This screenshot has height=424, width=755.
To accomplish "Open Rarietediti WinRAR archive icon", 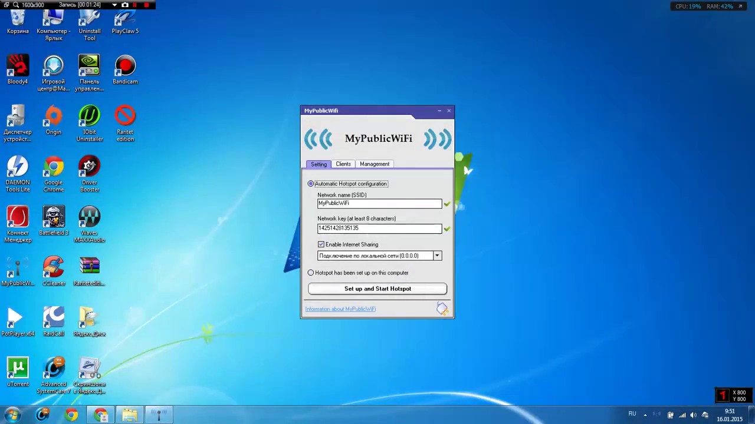I will click(90, 271).
